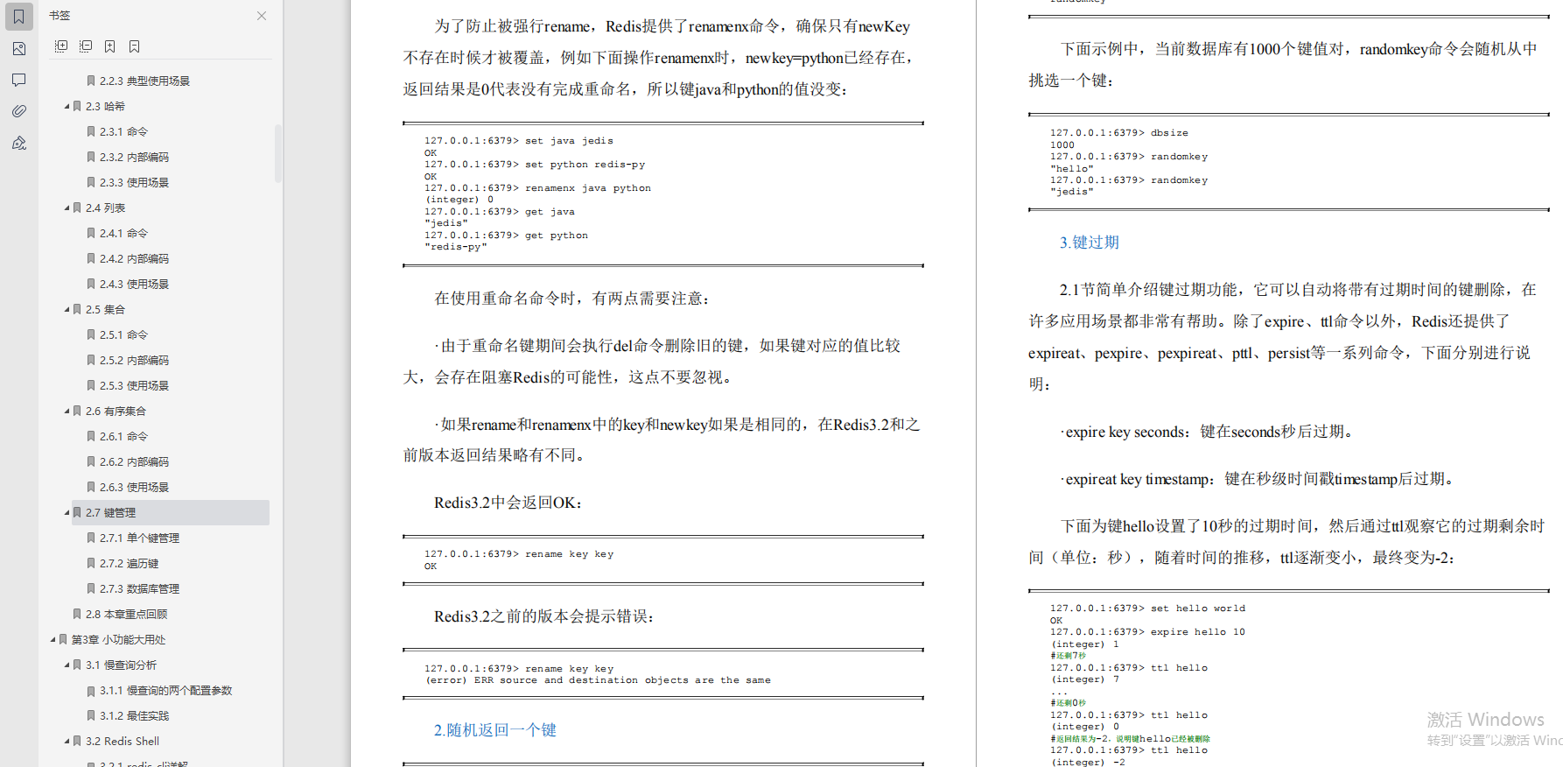
Task: Click the line '·expireat key timestamp'
Action: [1259, 479]
